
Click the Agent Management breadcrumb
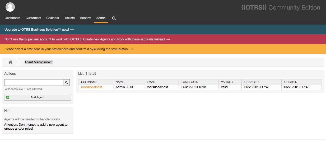click(x=39, y=62)
